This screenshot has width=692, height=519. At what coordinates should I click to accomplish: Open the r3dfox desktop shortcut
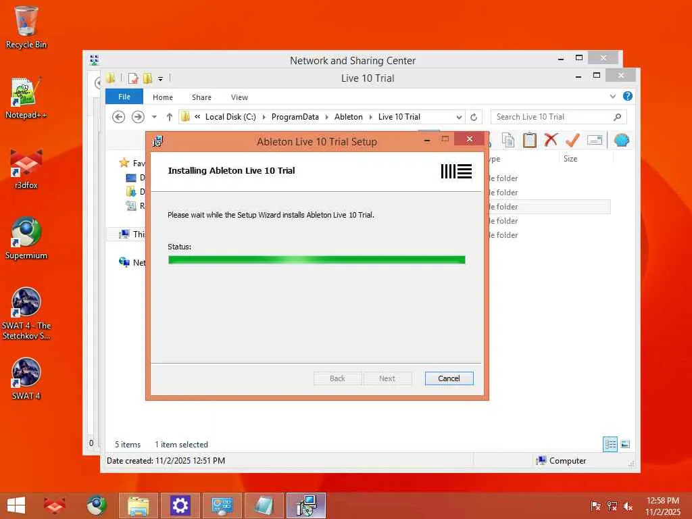[26, 168]
